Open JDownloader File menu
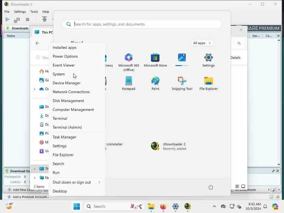Screen dimensions: 284x213 [7, 12]
